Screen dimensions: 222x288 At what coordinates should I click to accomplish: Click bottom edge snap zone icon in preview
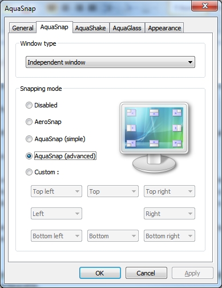154,143
